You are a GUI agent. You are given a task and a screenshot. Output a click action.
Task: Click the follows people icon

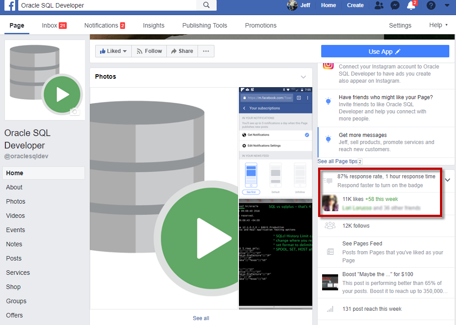tap(330, 225)
